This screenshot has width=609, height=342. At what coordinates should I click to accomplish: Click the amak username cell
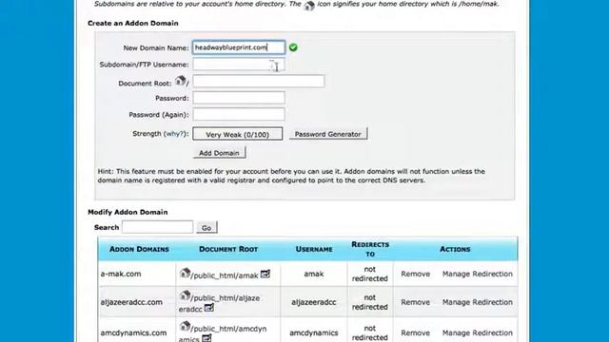click(x=314, y=274)
